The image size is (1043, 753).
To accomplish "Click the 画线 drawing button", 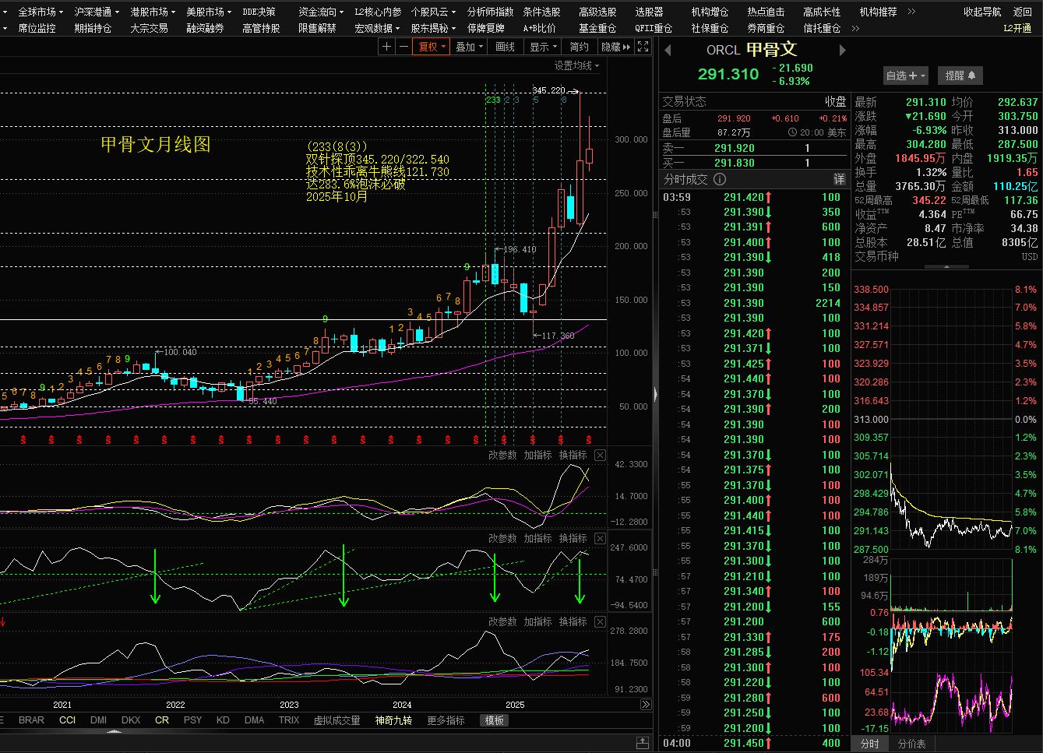I will click(x=506, y=47).
